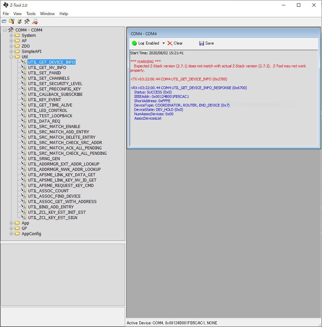Click the Z-Tool 2.0 title bar app icon
322x327 pixels.
tap(6, 5)
